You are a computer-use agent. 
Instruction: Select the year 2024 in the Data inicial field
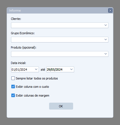pyautogui.click(x=24, y=70)
